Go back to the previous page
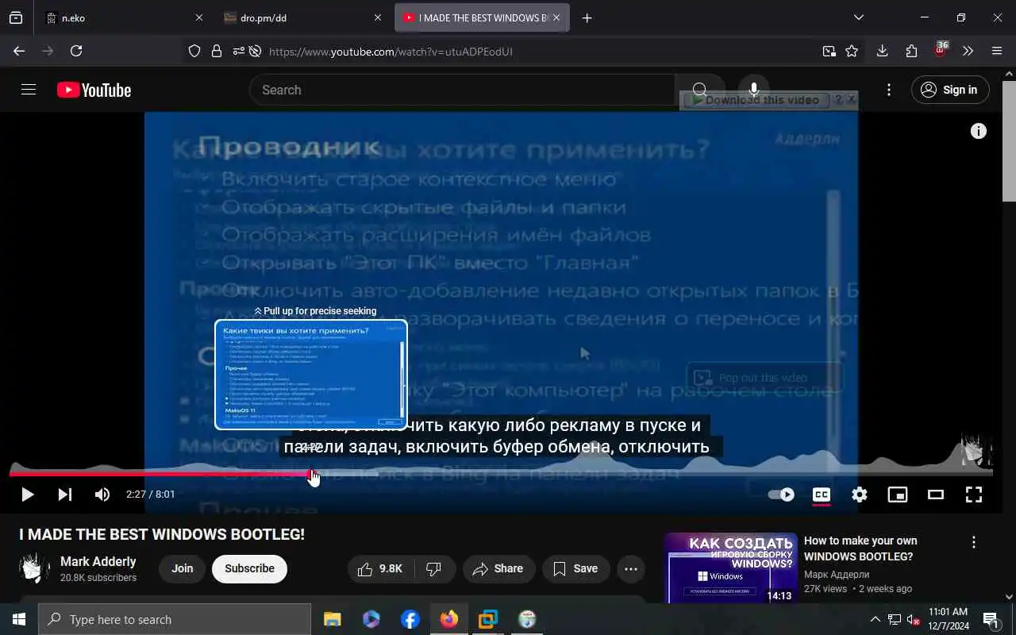Image resolution: width=1016 pixels, height=635 pixels. pos(19,51)
